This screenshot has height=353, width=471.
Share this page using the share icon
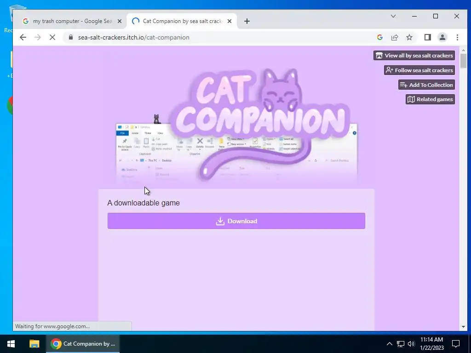(394, 37)
